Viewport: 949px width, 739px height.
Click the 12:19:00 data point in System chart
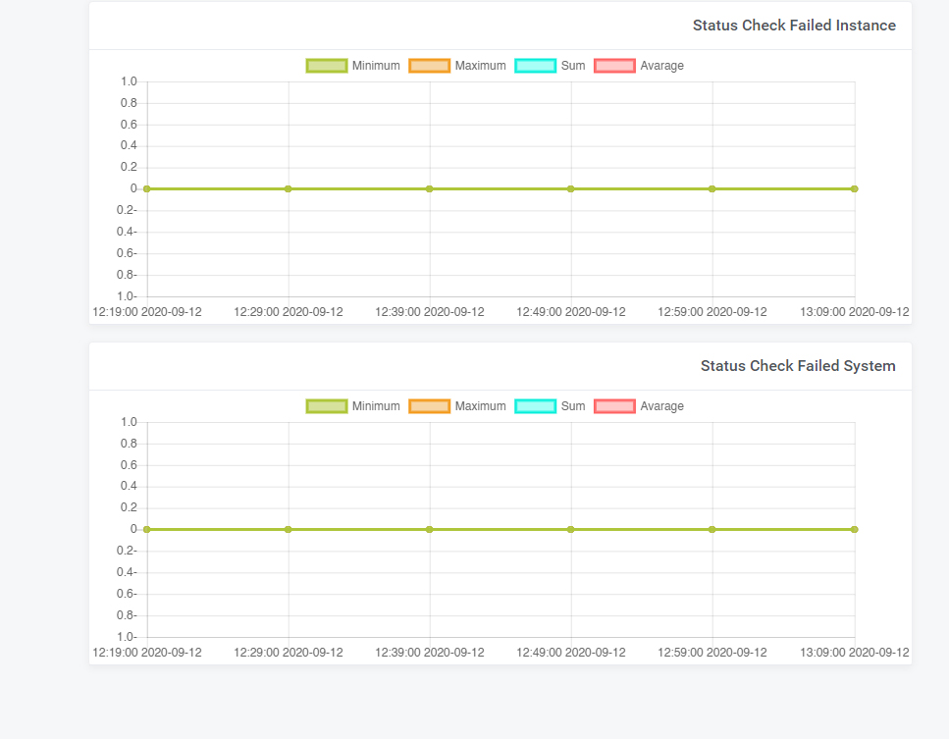click(147, 530)
